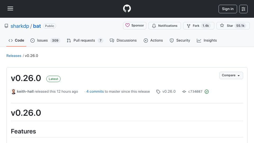Go to GitHub homepage via Octocat logo
Image resolution: width=254 pixels, height=143 pixels.
pos(127,8)
